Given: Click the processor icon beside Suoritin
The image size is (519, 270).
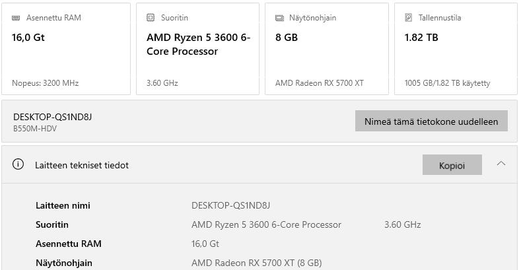Looking at the screenshot, I should (x=151, y=18).
